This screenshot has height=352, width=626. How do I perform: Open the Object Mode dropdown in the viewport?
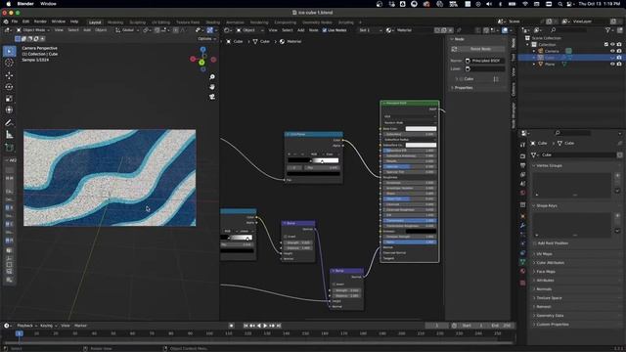click(x=33, y=30)
